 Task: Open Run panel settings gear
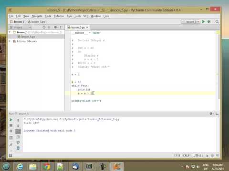click(211, 114)
